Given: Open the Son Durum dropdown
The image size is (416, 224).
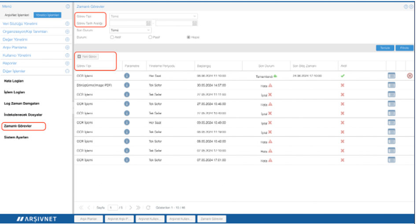Looking at the screenshot, I should coord(130,30).
